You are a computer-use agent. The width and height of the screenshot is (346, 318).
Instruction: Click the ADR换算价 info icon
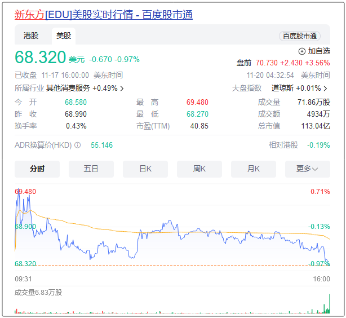point(77,145)
